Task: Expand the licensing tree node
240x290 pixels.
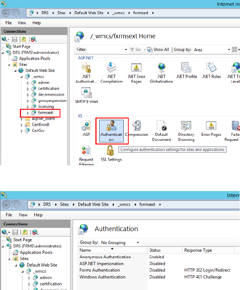Action: [x=28, y=107]
